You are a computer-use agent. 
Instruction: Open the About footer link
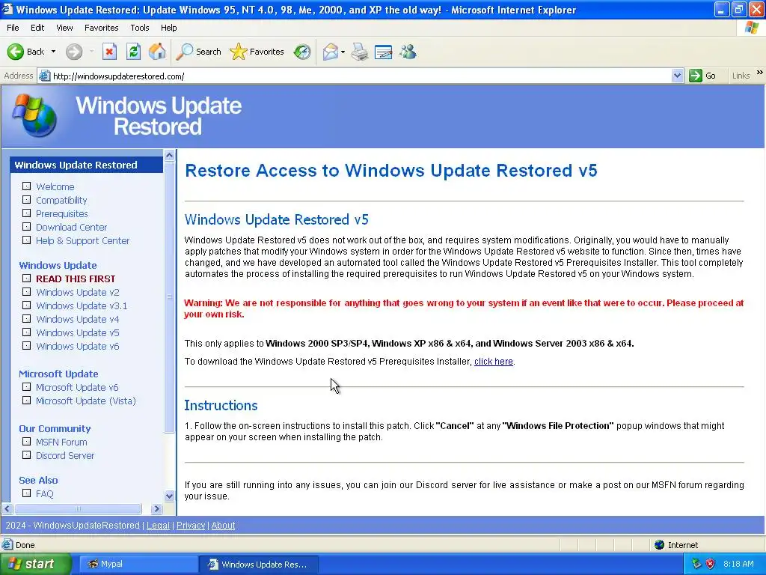(x=223, y=525)
